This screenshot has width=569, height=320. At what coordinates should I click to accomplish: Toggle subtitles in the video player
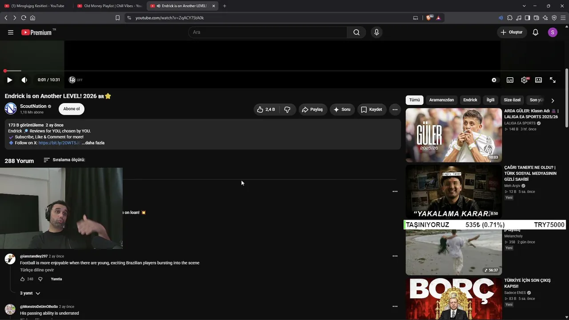(510, 80)
